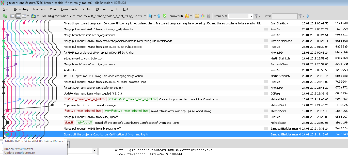Select commit 'fix FileStatusList layout after replacing Dock.Fill'
348x155 pixels.
99,53
